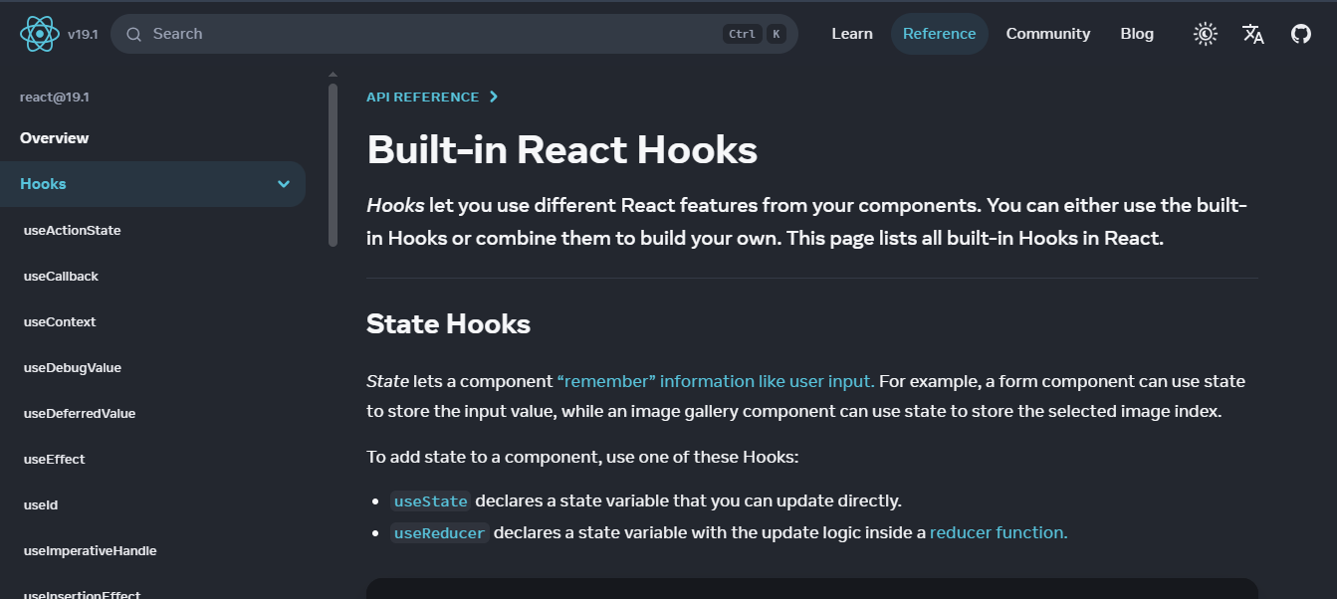Click the chevron beside API REFERENCE
This screenshot has width=1337, height=599.
tap(494, 97)
